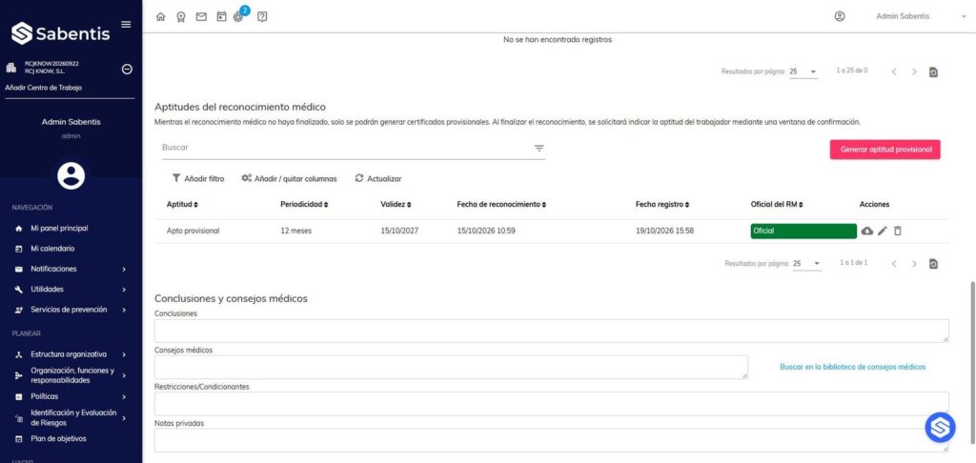Click Generar aptitud provisional button
This screenshot has height=463, width=976.
point(885,150)
